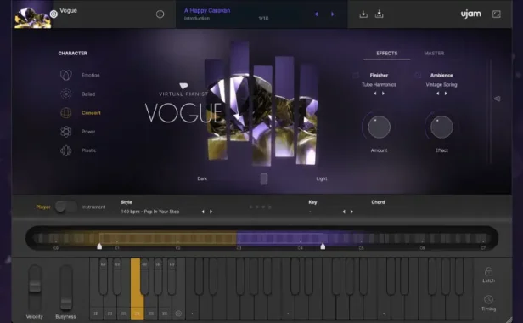Click the speaker volume icon at right edge

[x=498, y=99]
